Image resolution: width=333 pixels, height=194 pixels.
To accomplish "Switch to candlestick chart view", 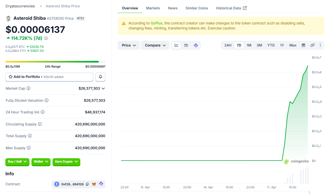I will click(186, 45).
